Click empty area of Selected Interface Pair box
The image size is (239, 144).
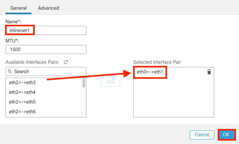click(173, 100)
